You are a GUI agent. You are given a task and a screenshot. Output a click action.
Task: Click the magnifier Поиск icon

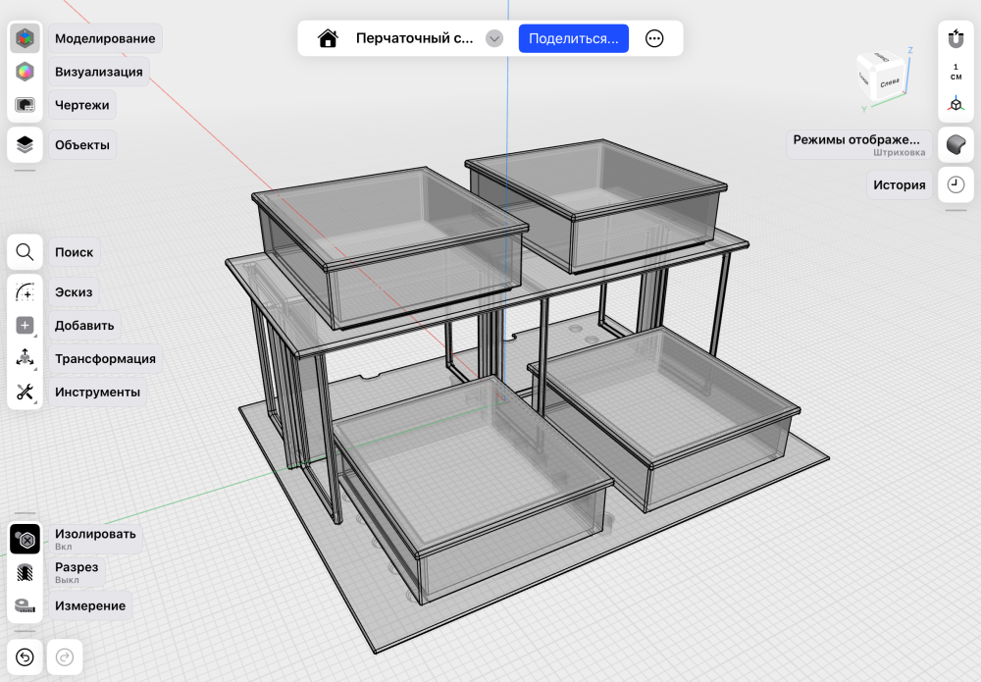[25, 252]
